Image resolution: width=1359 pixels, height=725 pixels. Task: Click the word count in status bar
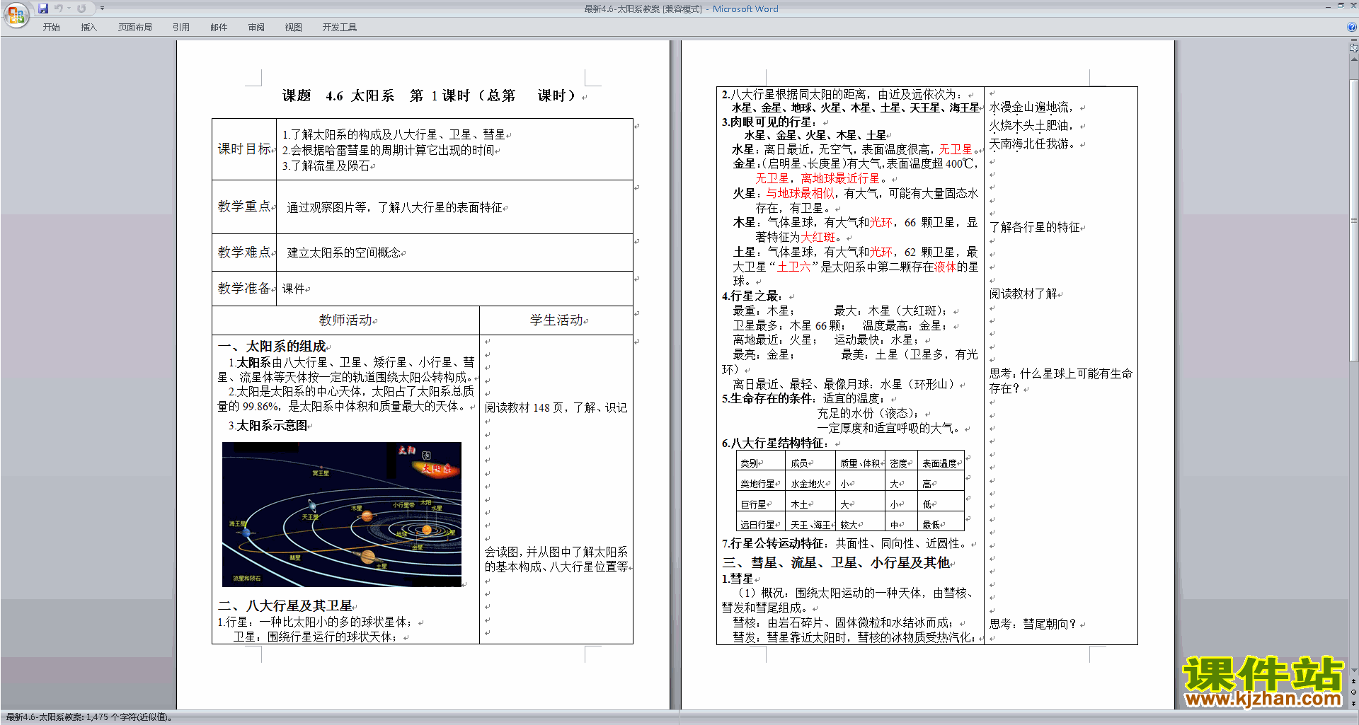coord(88,717)
